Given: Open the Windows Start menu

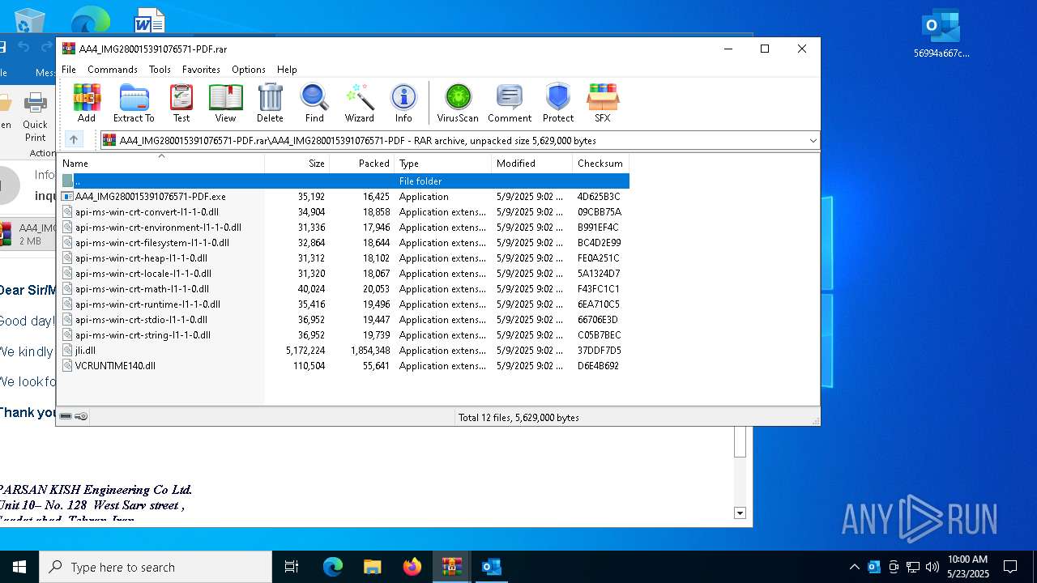Looking at the screenshot, I should click(x=19, y=567).
